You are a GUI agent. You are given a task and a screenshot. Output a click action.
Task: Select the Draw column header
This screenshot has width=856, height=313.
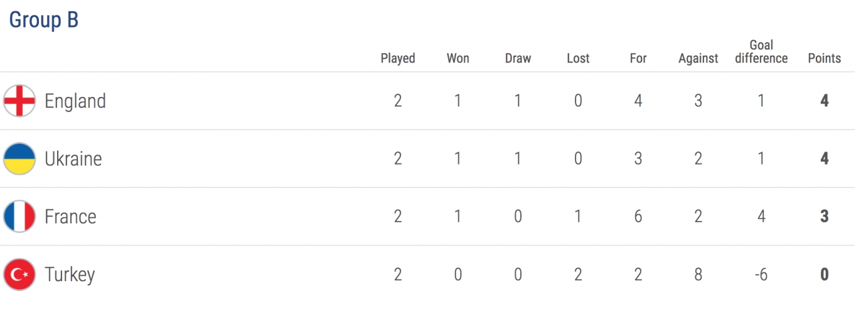coord(518,58)
